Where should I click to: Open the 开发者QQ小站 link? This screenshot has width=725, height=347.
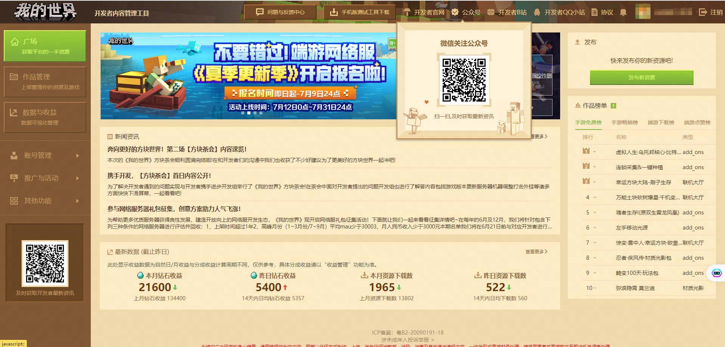pyautogui.click(x=559, y=12)
